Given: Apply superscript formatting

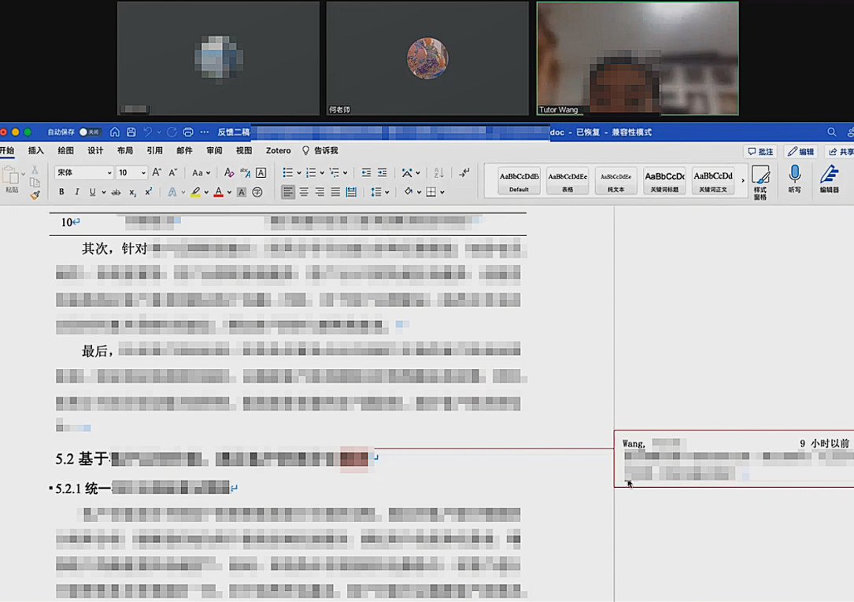Looking at the screenshot, I should [x=148, y=192].
